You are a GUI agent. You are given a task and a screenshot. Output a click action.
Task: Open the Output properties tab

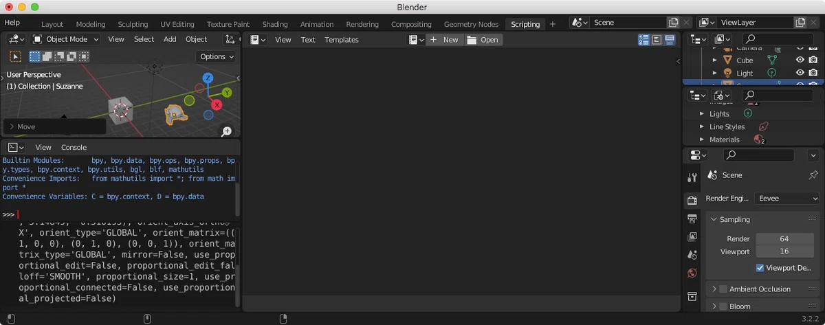[692, 218]
